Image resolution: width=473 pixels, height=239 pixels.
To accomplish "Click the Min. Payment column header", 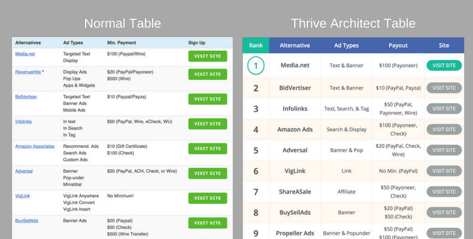I will pyautogui.click(x=122, y=43).
